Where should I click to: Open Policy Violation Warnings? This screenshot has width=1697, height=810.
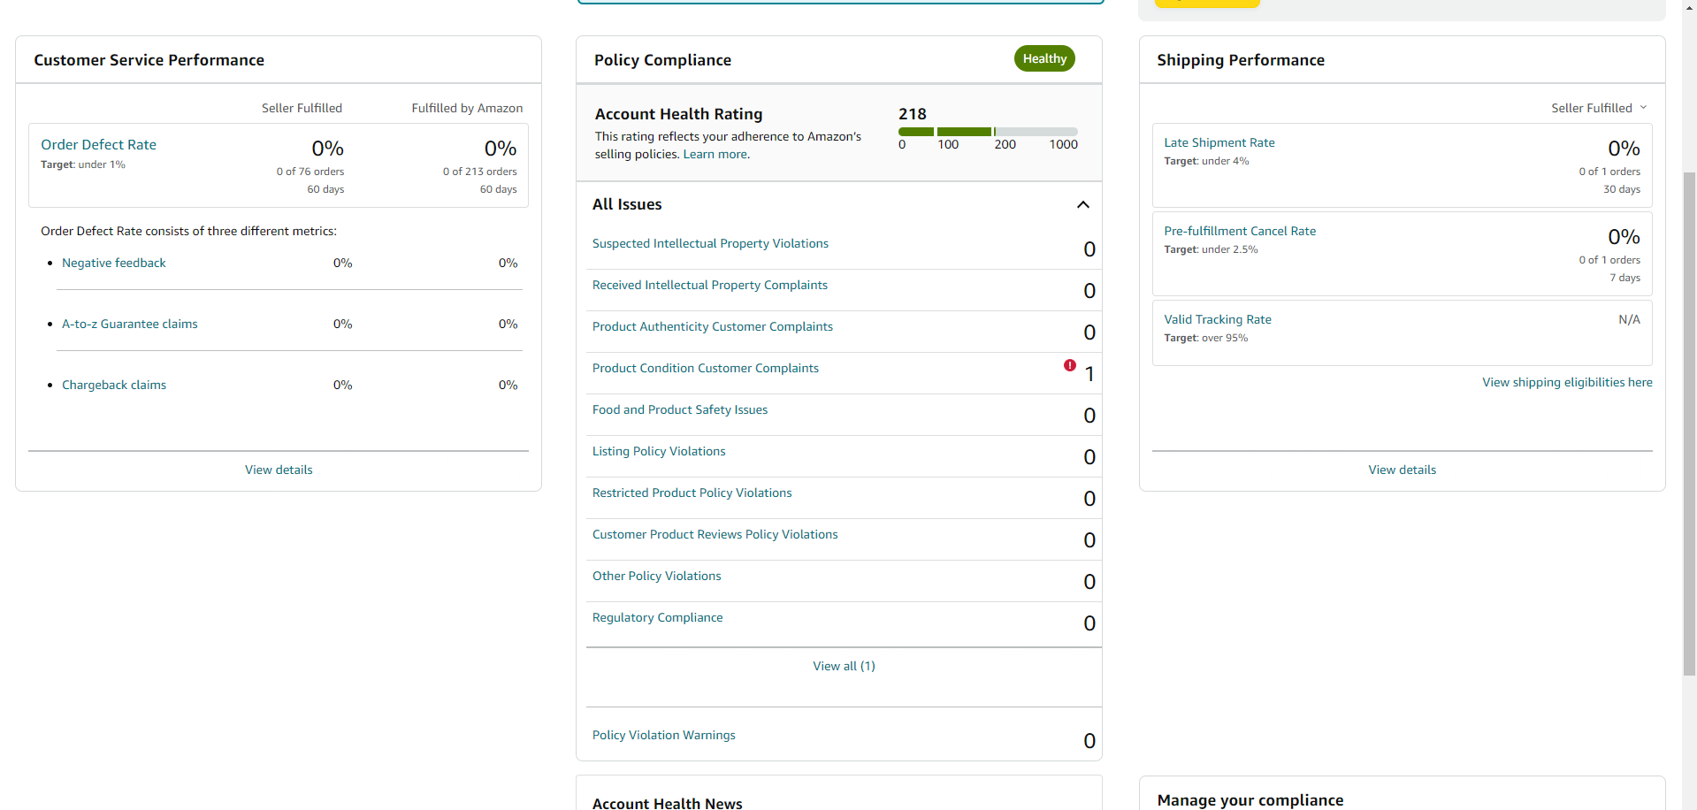[x=664, y=735]
